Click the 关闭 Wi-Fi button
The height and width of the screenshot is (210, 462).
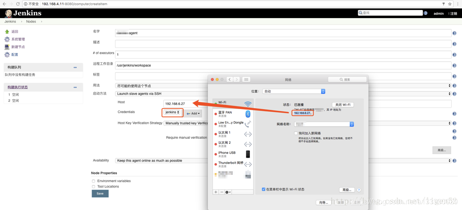click(x=343, y=105)
